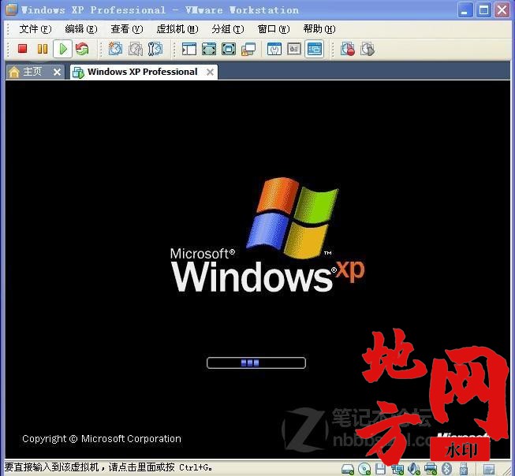Viewport: 515px width, 476px height.
Task: Close the Windows XP Professional tab
Action: (x=210, y=72)
